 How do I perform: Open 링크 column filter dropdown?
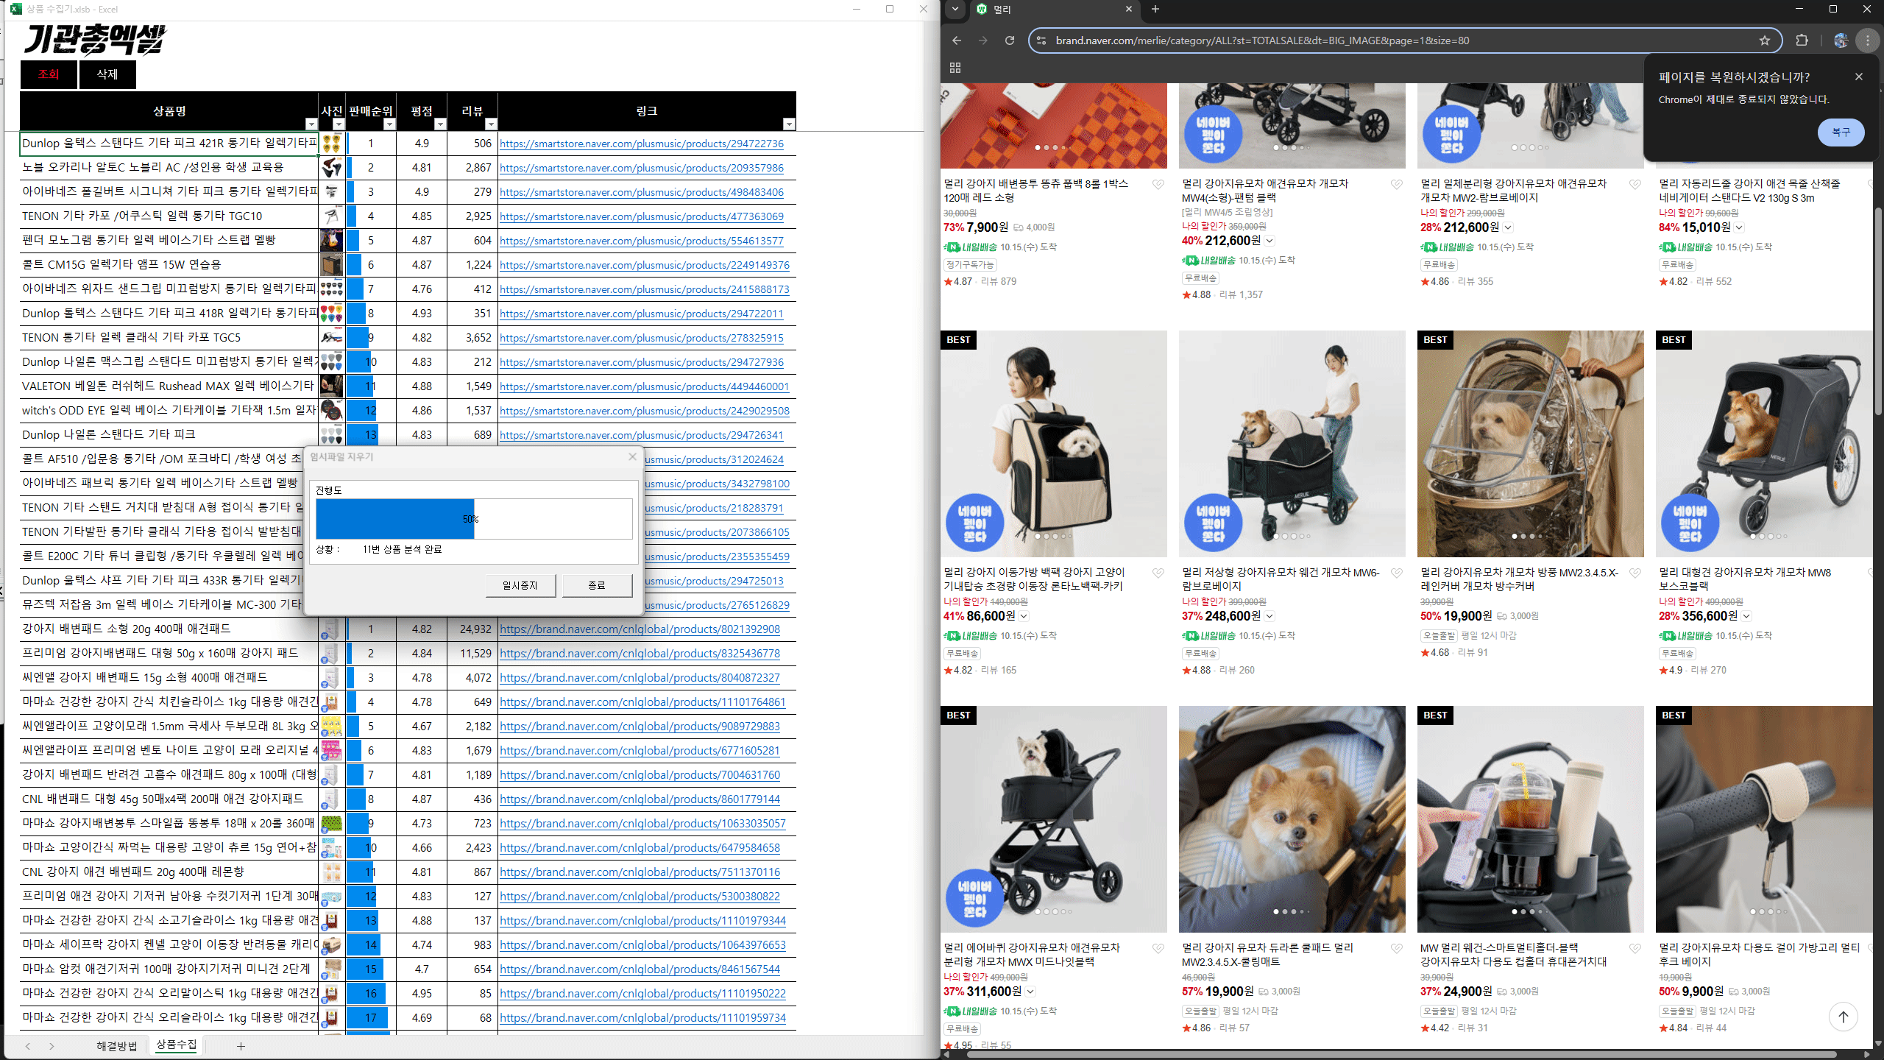point(788,124)
